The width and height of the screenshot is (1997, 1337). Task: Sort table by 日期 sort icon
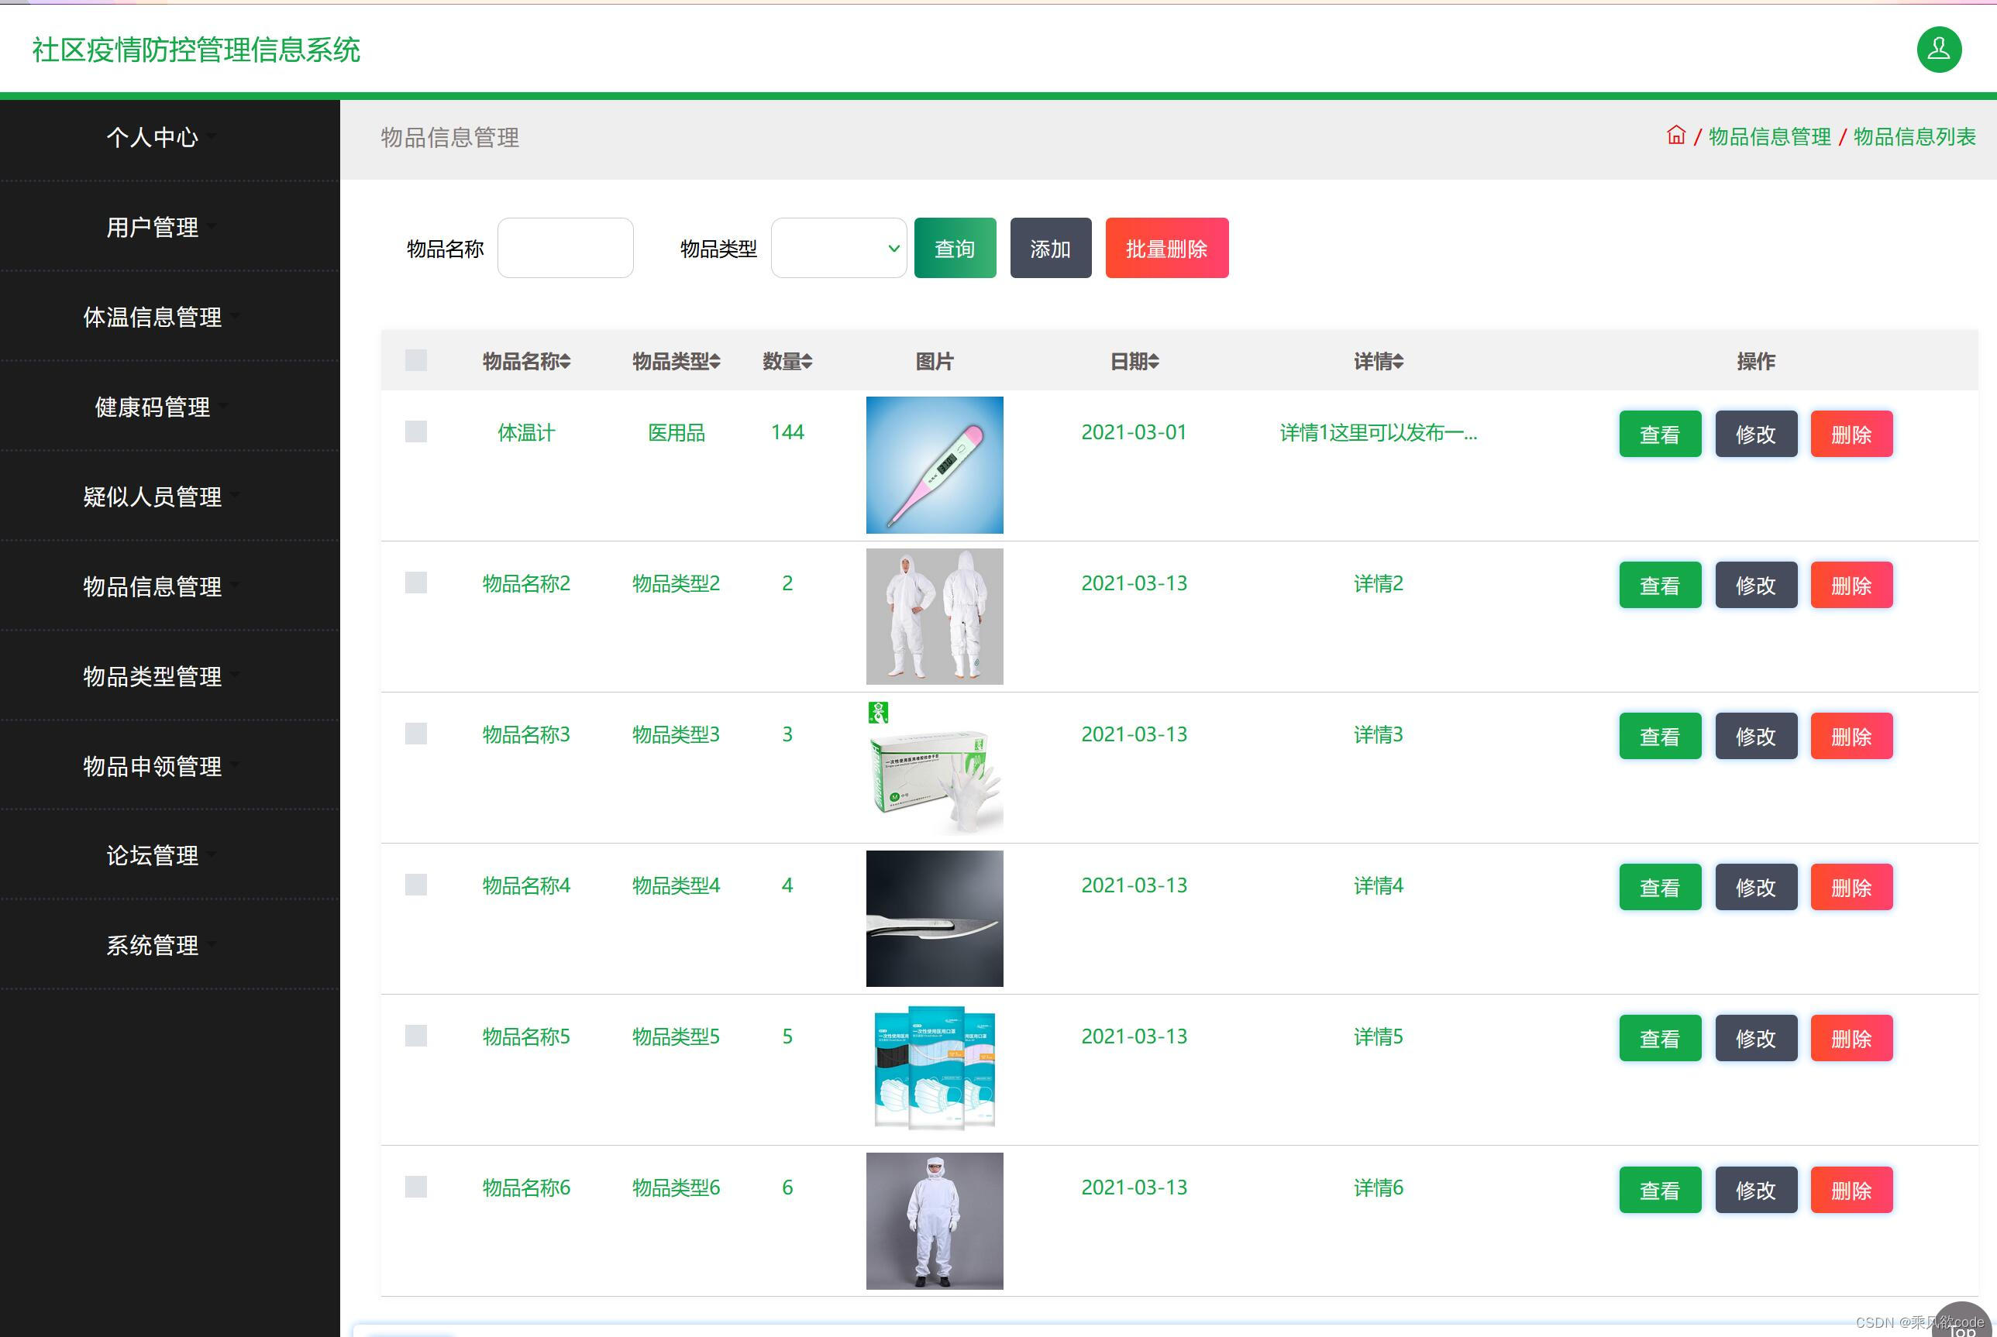click(x=1153, y=362)
